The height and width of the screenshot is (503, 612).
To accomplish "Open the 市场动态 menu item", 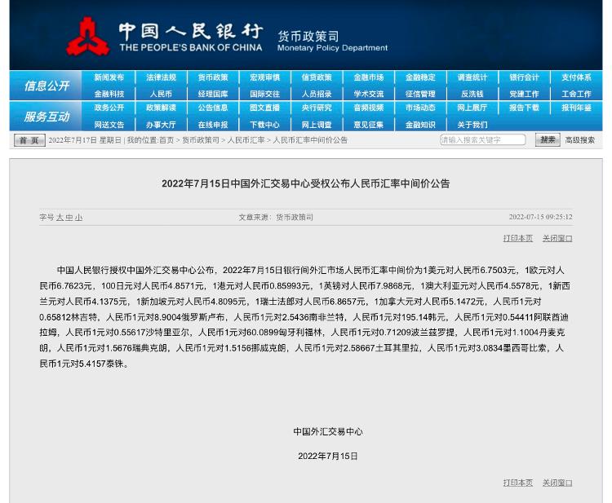I will pos(420,108).
